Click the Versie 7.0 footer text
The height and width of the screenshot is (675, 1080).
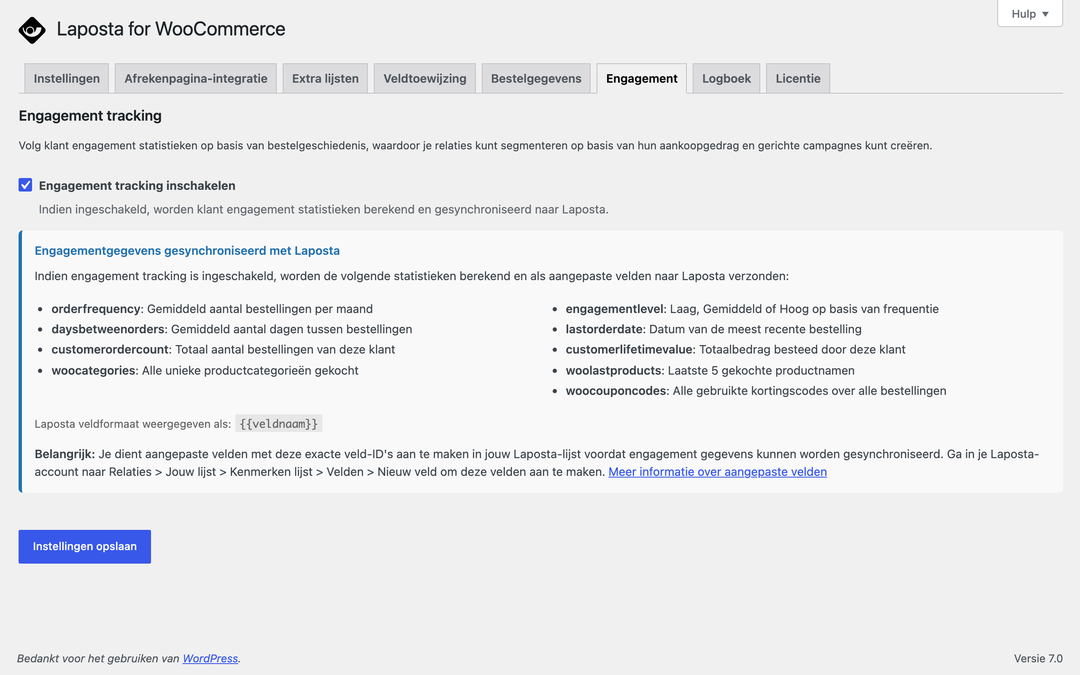coord(1038,659)
